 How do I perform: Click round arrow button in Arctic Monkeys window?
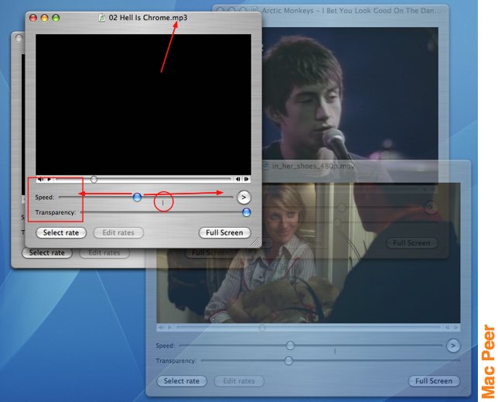[x=431, y=208]
